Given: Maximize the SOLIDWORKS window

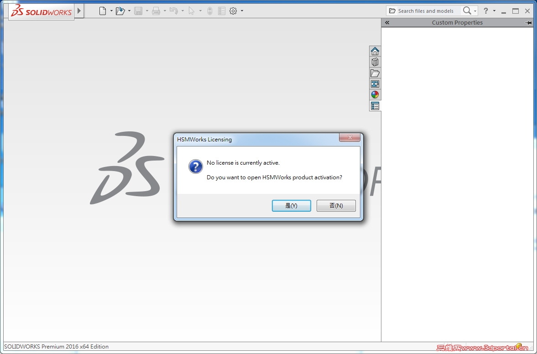Looking at the screenshot, I should pos(516,11).
